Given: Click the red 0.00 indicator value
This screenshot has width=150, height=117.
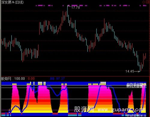Looking at the screenshot, I should (31, 79).
